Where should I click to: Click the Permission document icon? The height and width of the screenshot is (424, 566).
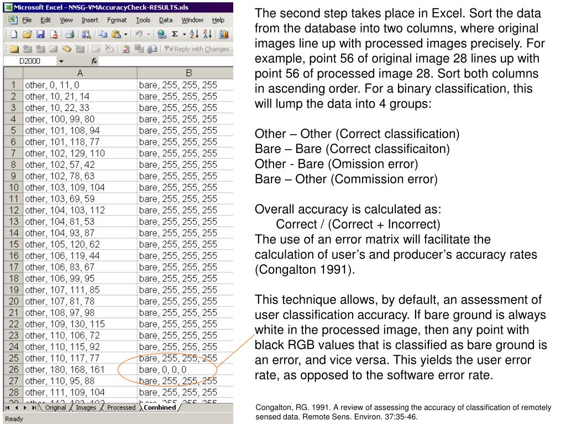coord(54,34)
